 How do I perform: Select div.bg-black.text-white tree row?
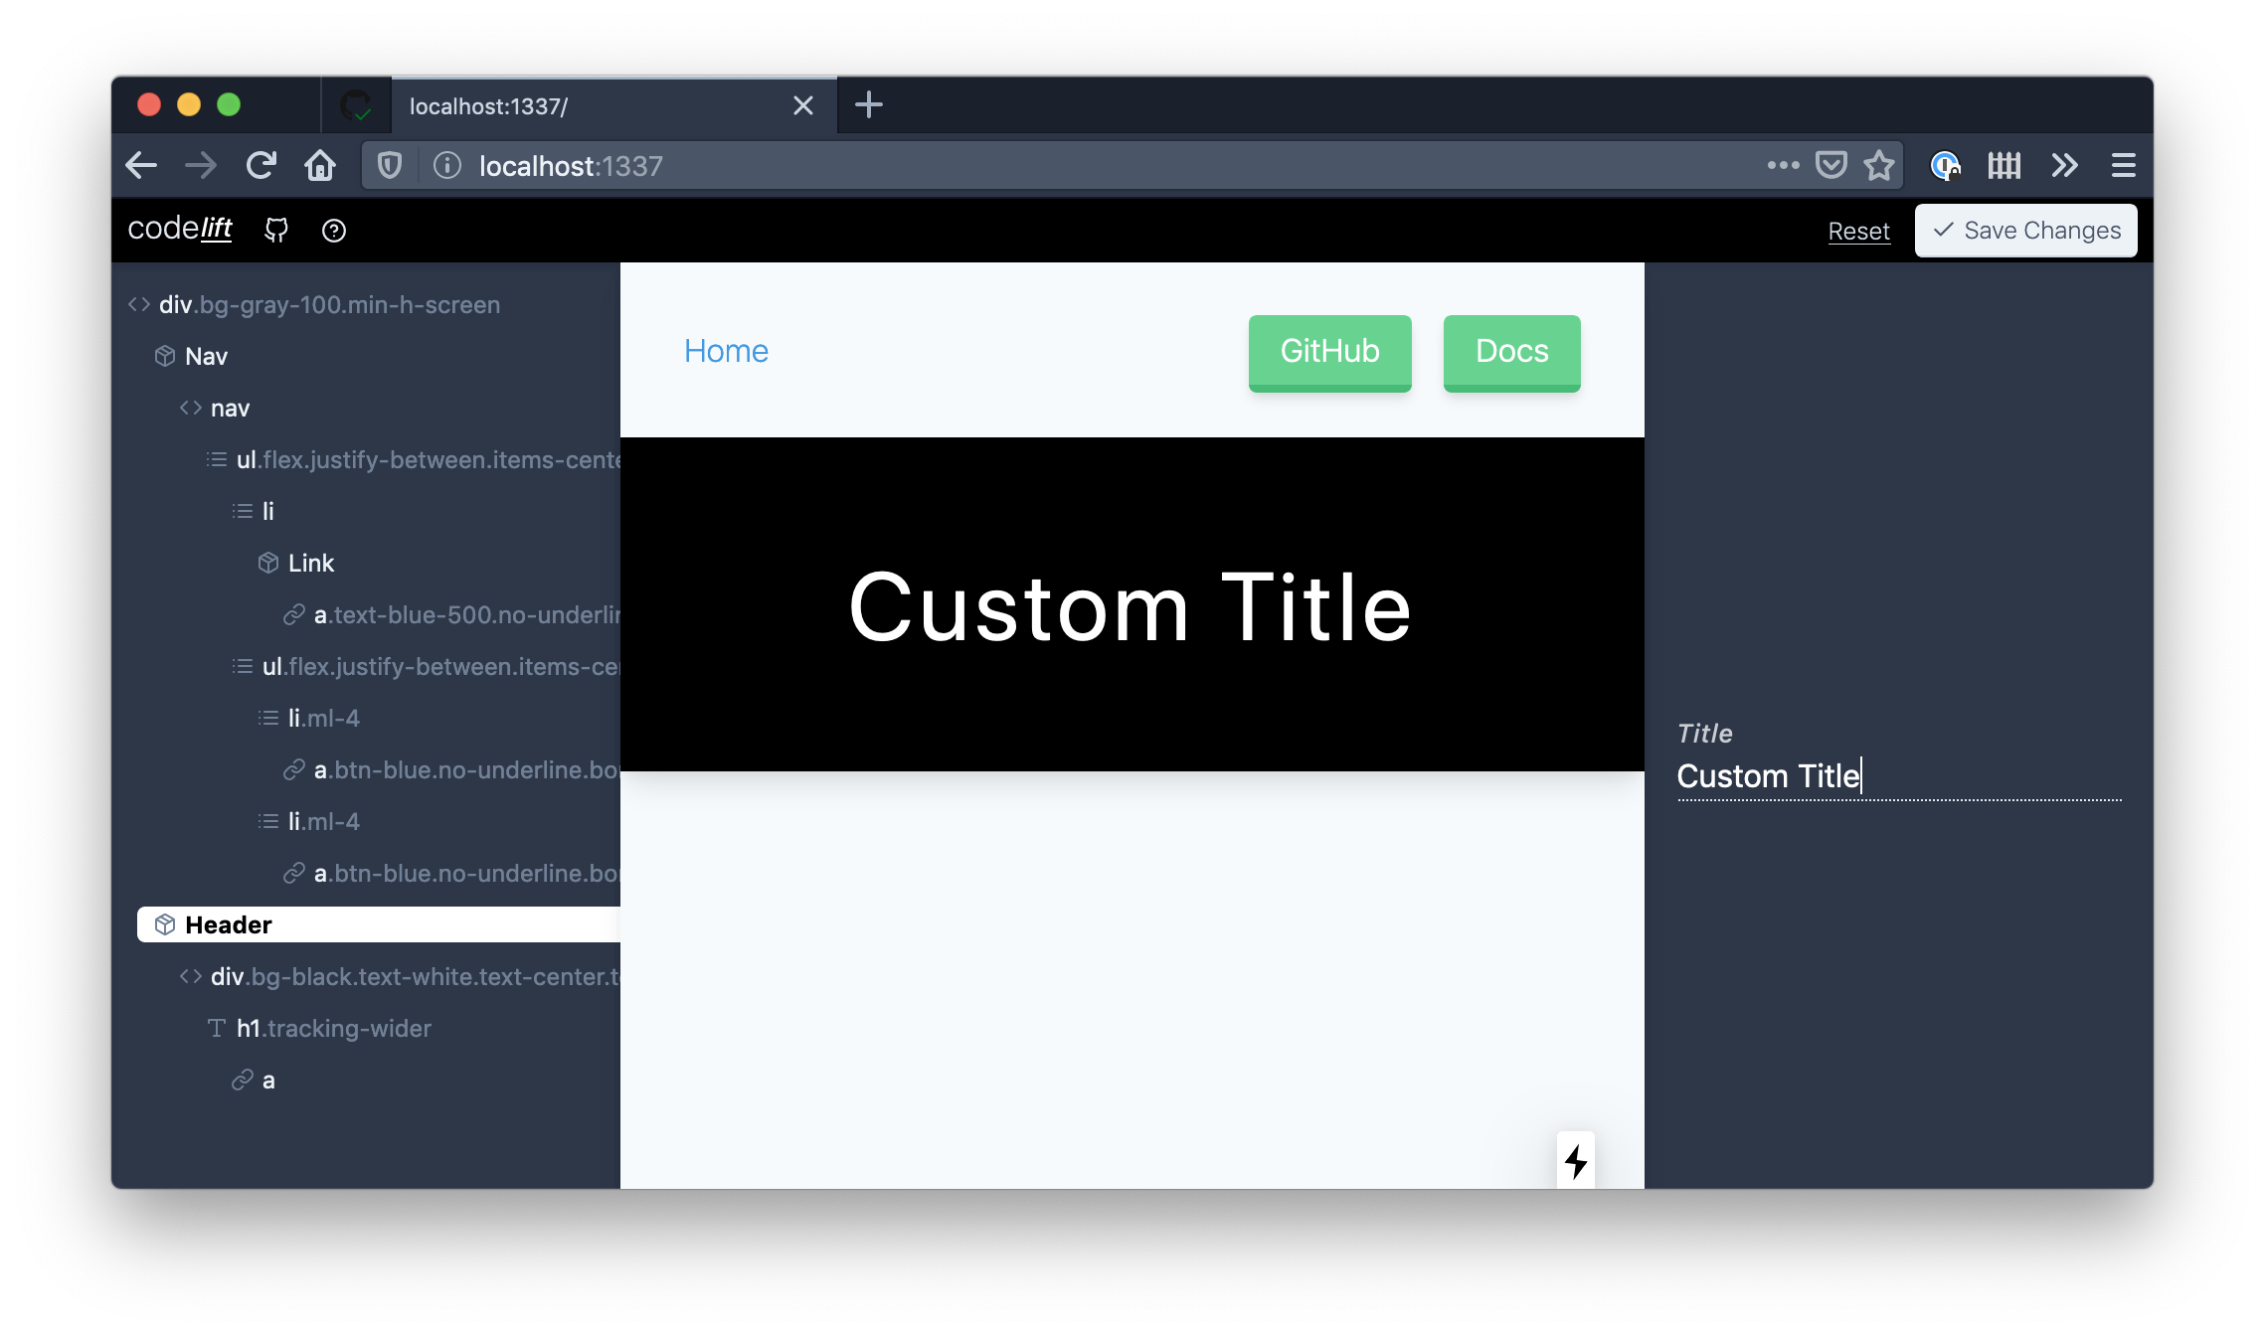pos(400,976)
